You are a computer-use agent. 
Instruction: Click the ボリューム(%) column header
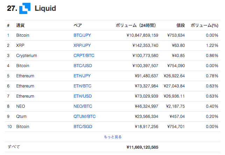(204, 26)
